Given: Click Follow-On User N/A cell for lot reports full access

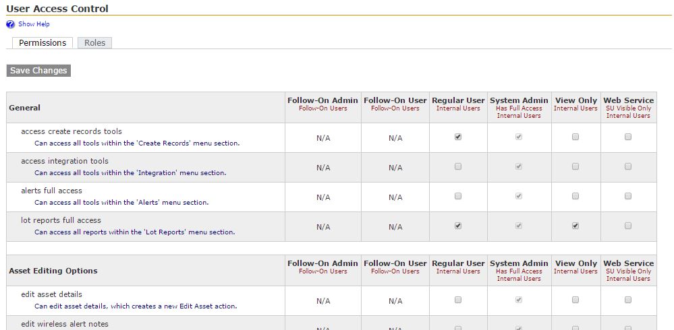Looking at the screenshot, I should 395,227.
